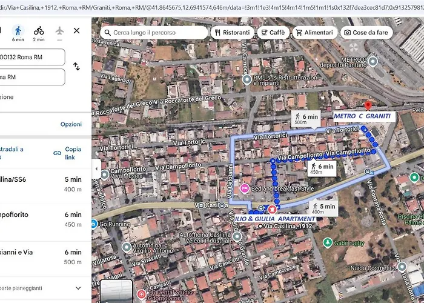
Task: Open the Opzioni route options
Action: [71, 124]
